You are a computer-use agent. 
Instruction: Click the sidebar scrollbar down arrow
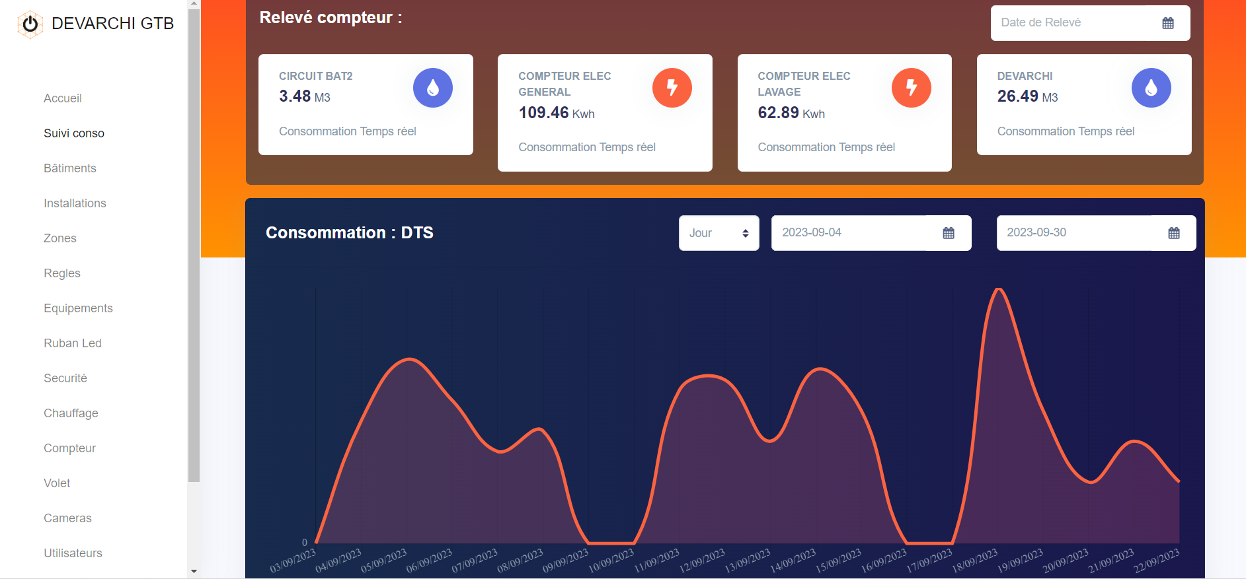point(194,571)
